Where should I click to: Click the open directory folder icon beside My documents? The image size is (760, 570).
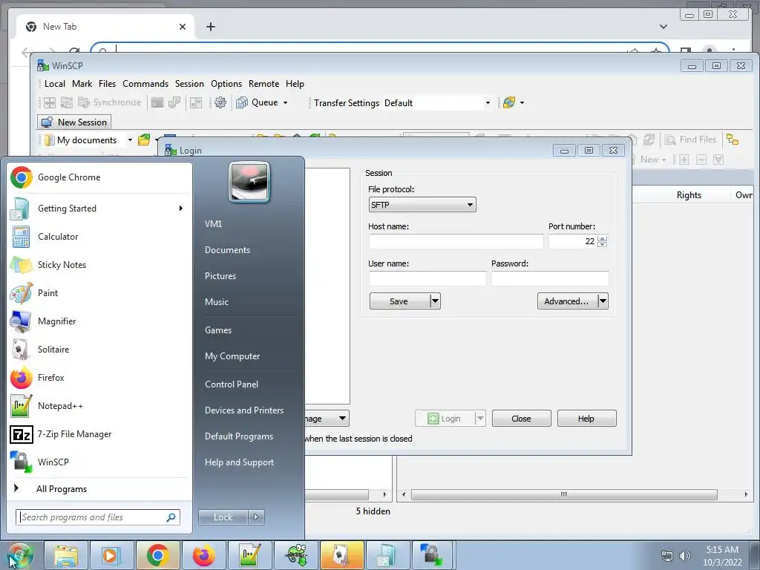[x=144, y=140]
